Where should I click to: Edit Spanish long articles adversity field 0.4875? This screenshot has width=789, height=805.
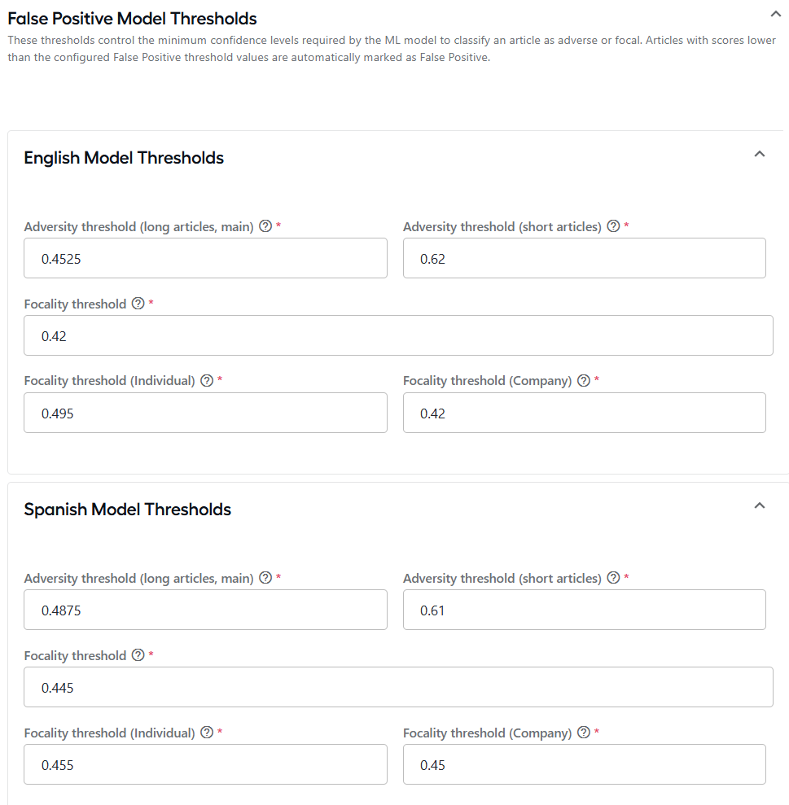pos(205,610)
